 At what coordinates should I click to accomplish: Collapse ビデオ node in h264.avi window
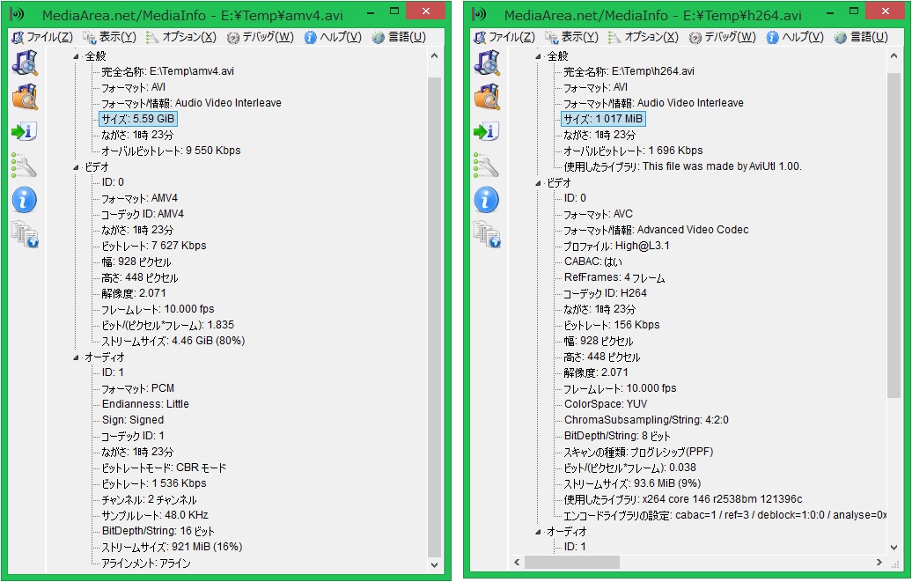coord(538,183)
